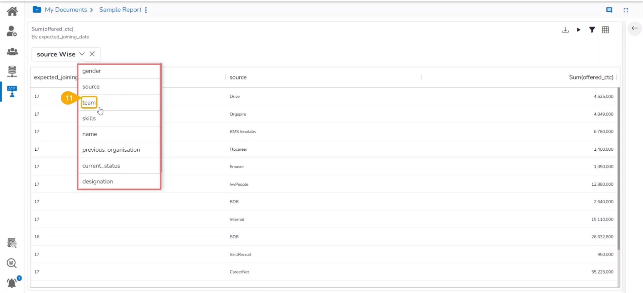Click the 12,880,000 value cell

(x=602, y=184)
